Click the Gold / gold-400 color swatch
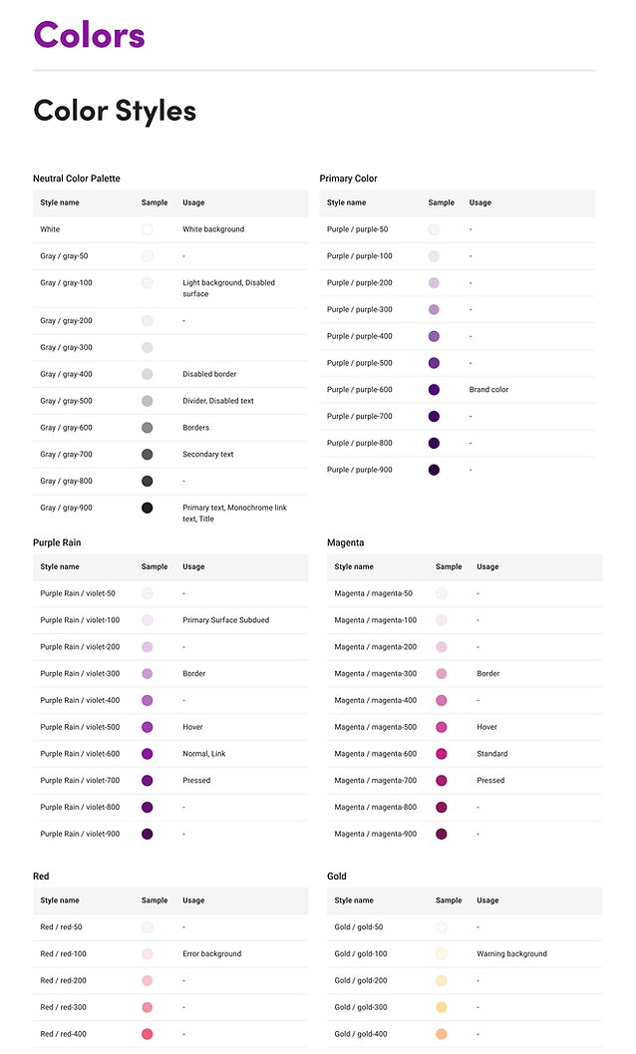Image resolution: width=636 pixels, height=1054 pixels. tap(442, 1034)
